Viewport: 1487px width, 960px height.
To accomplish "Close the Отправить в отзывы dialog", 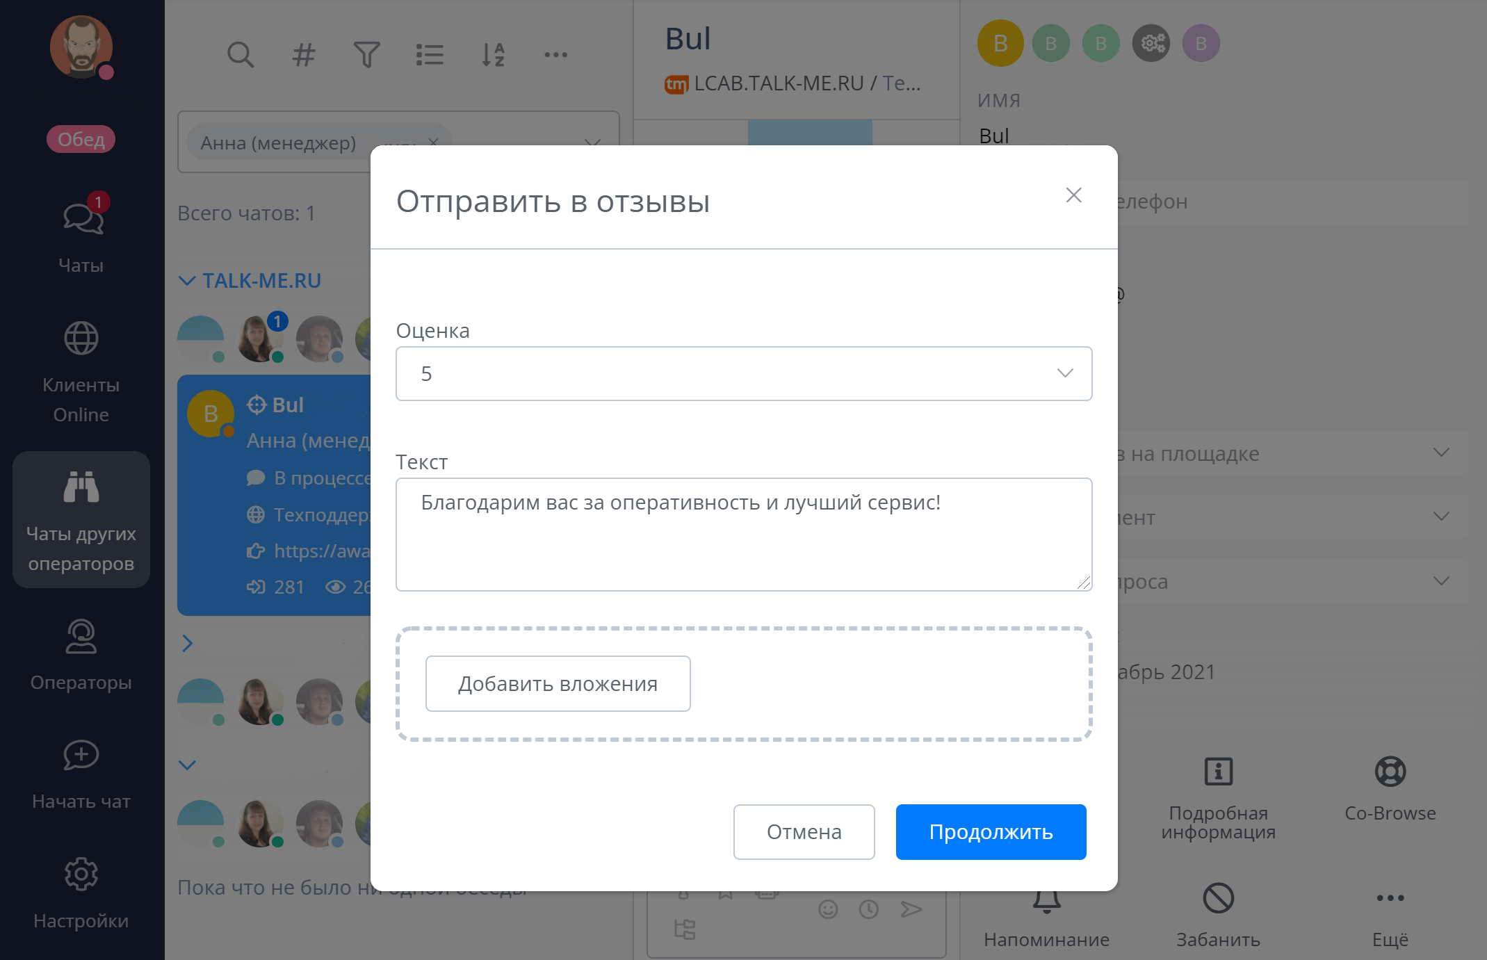I will coord(1073,195).
